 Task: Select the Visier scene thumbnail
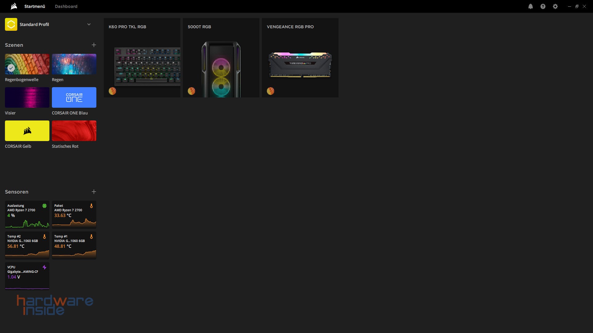27,97
